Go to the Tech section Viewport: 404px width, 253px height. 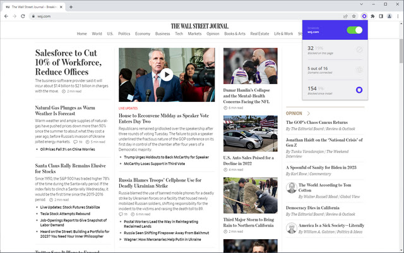click(x=179, y=34)
